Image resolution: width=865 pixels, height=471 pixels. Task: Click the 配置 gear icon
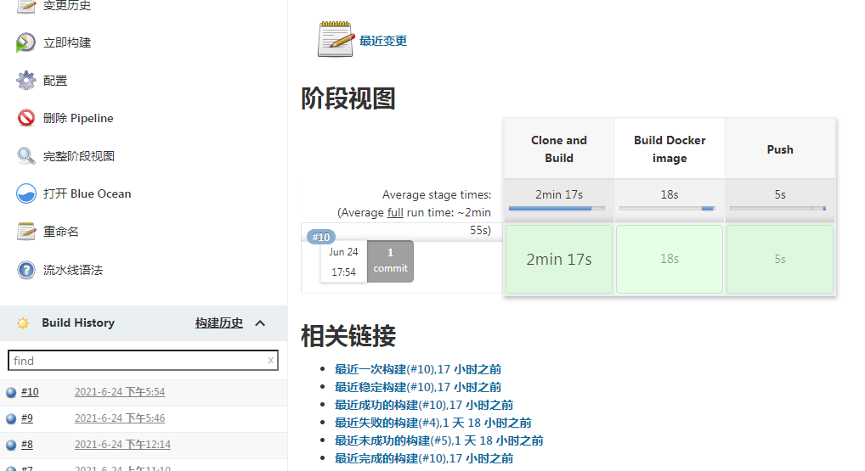[26, 81]
